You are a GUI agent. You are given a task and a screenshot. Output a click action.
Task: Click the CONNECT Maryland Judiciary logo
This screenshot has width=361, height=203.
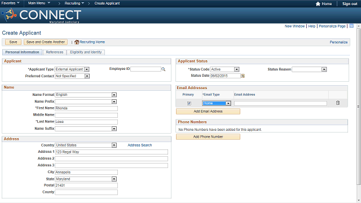(x=41, y=15)
